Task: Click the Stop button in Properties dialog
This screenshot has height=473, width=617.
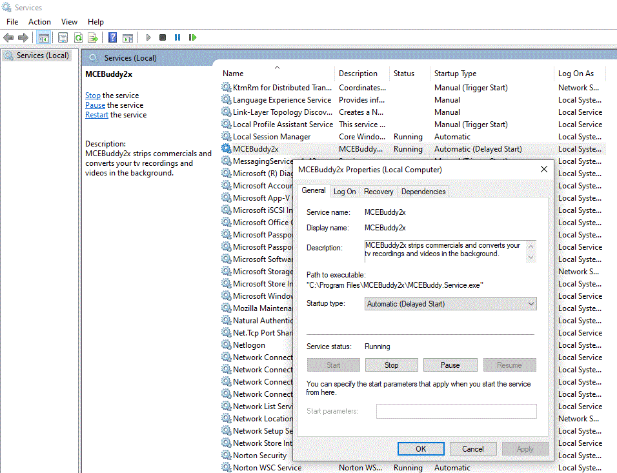Action: coord(391,365)
